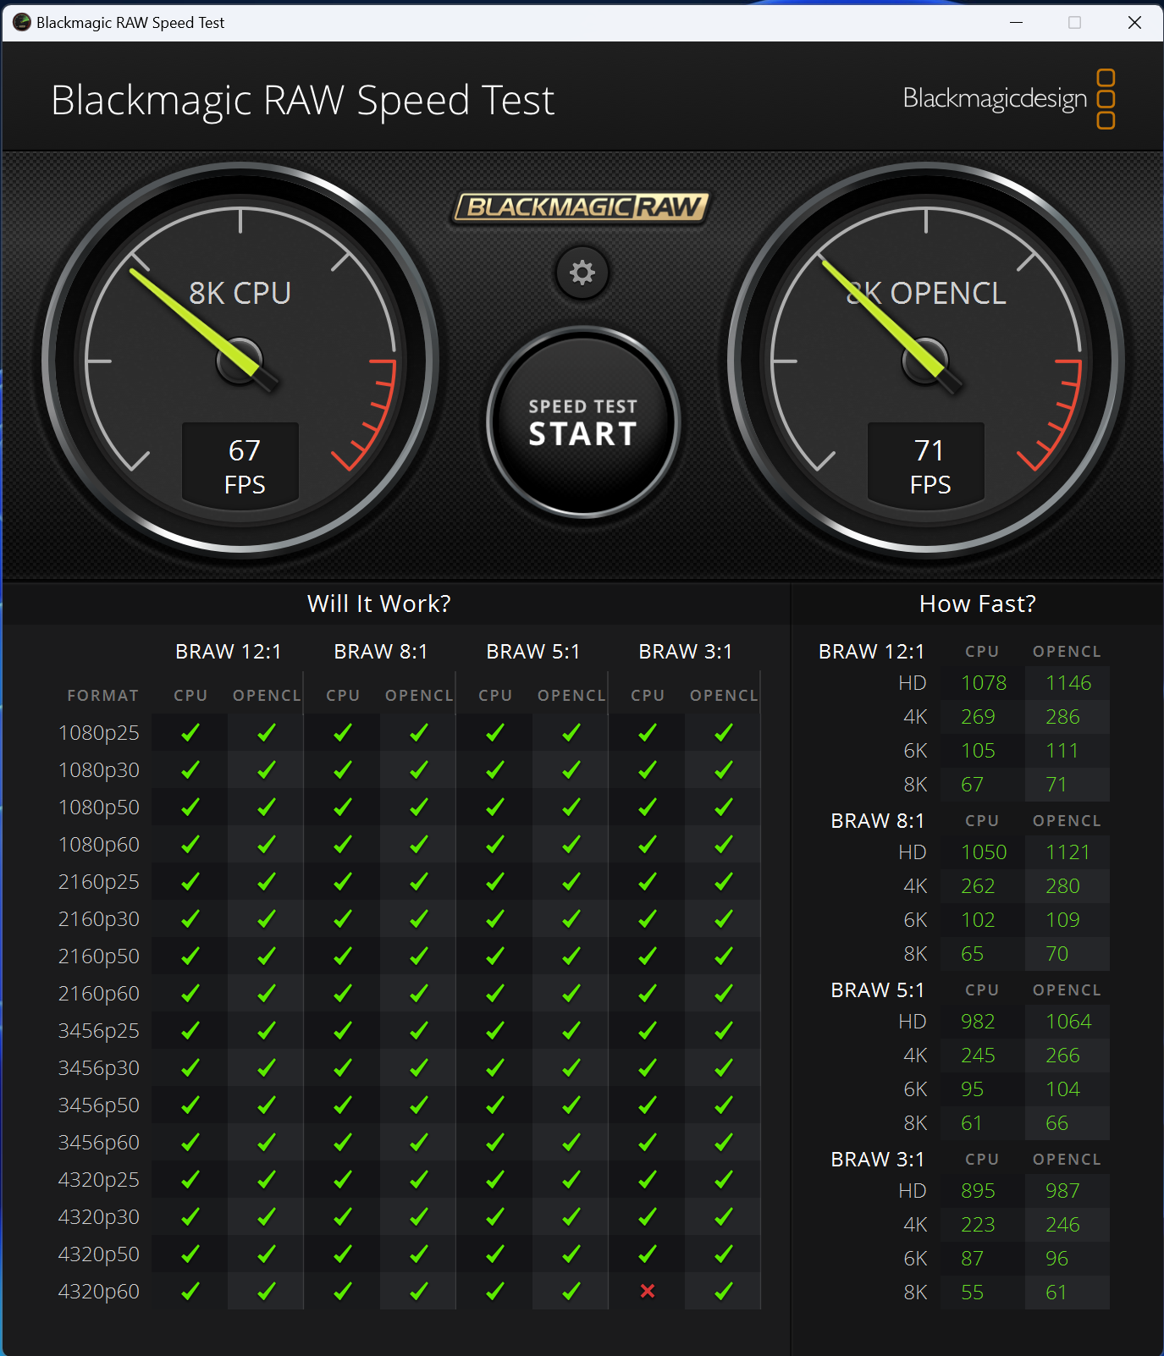Click BRAW 5:1 HD OpenCL value 1064
Image resolution: width=1164 pixels, height=1356 pixels.
[1068, 1022]
